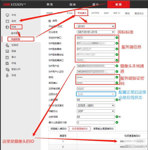Click green check next to 本地SIP端口
148x150 pixels.
point(117,38)
